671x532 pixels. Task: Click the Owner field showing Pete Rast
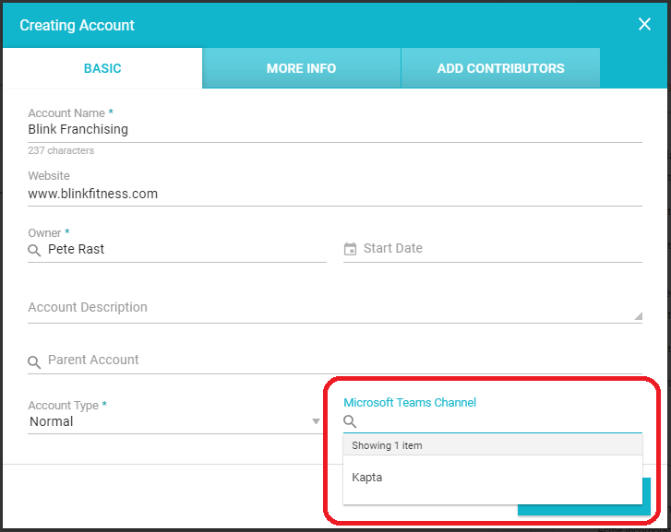point(185,249)
